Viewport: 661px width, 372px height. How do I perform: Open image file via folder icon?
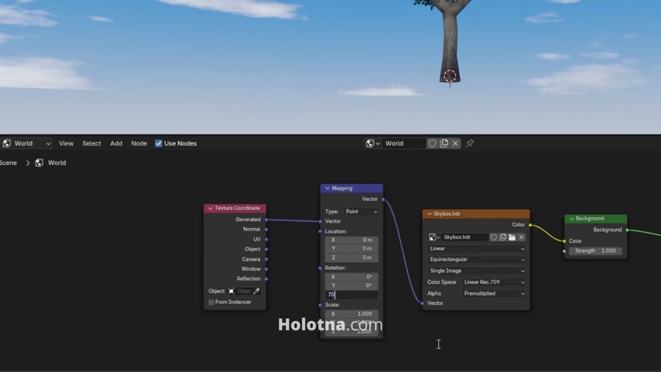tap(512, 237)
